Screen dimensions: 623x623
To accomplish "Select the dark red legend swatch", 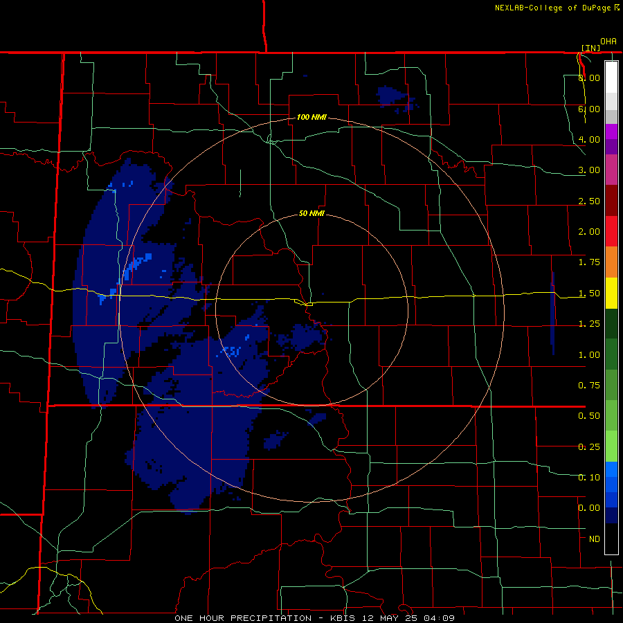I will [611, 201].
